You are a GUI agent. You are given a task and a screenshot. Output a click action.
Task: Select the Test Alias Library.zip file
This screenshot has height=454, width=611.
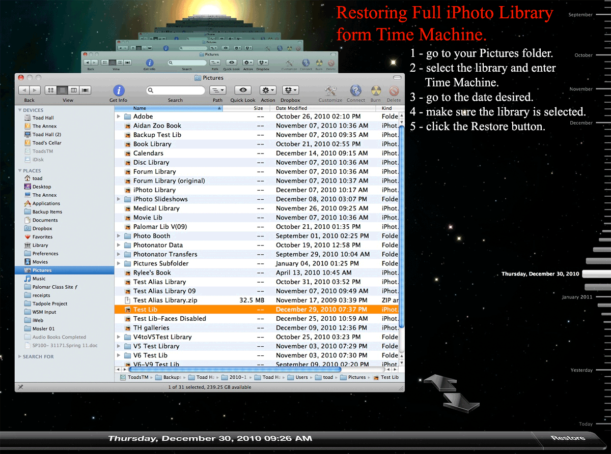(257, 300)
